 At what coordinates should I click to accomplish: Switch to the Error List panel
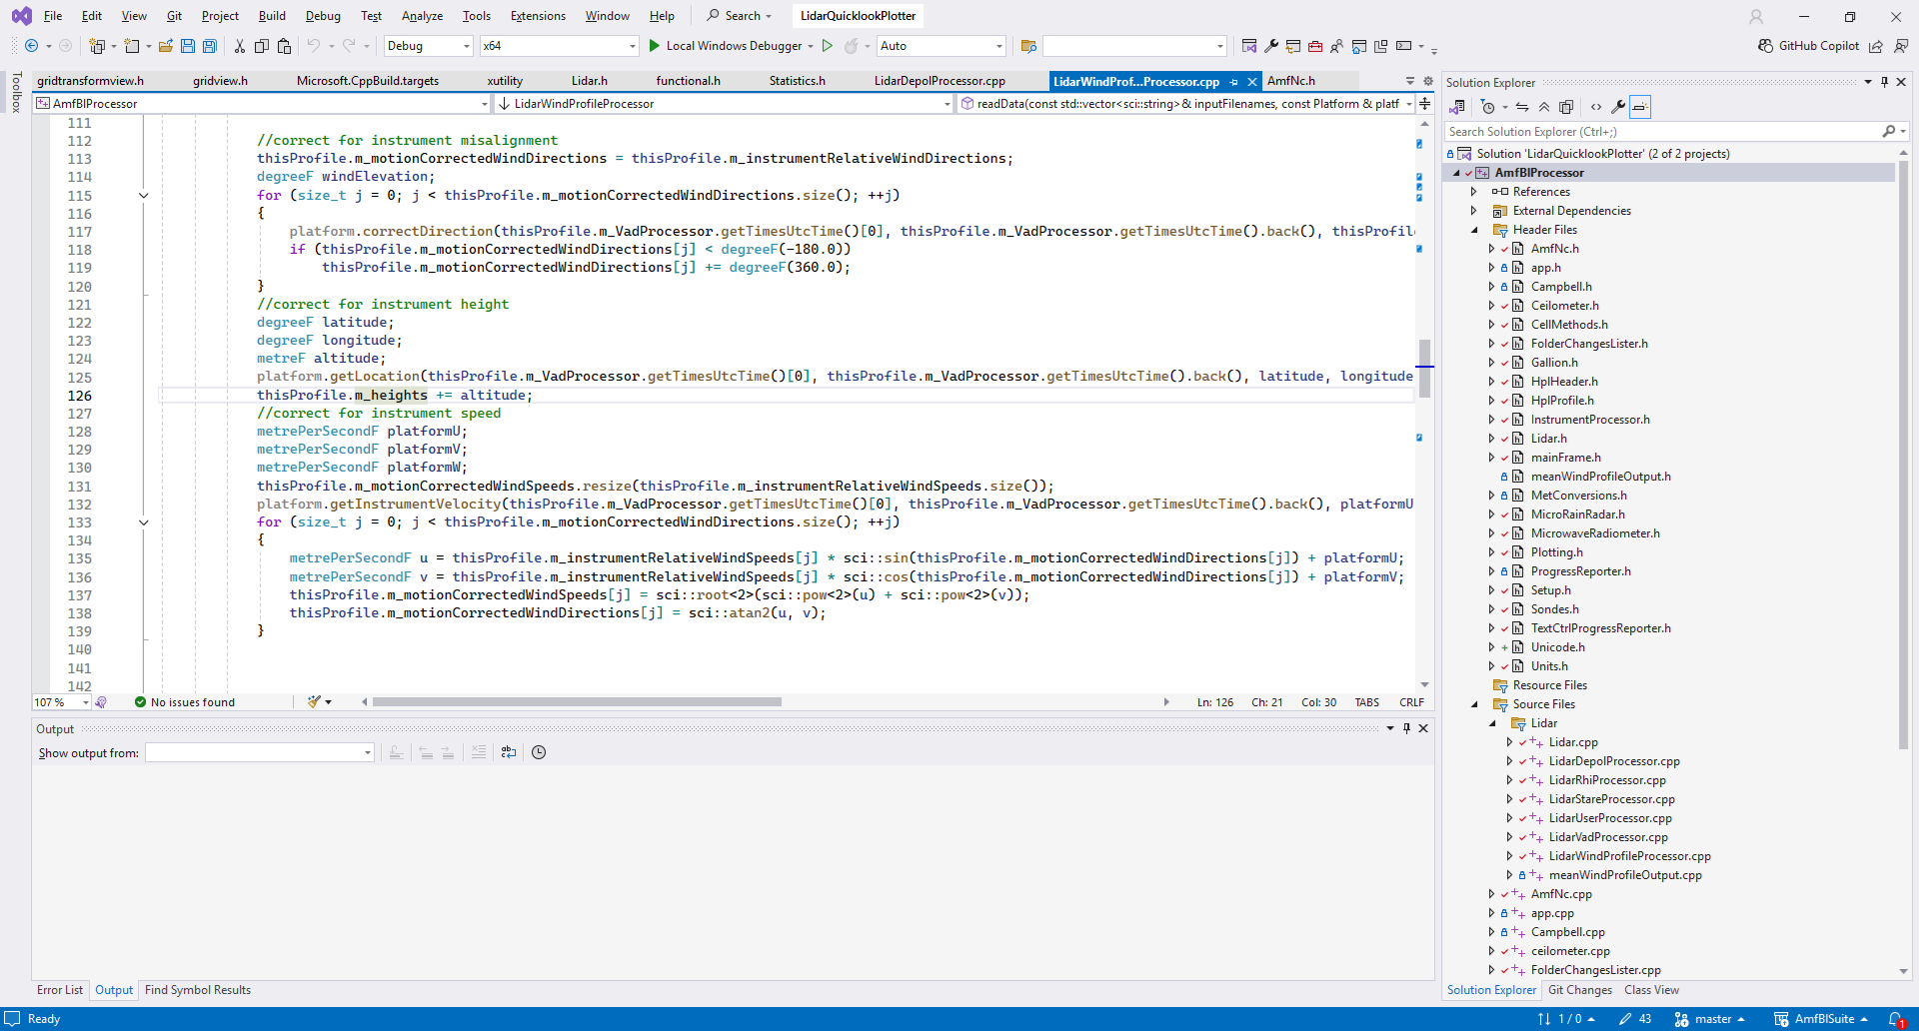click(x=59, y=990)
